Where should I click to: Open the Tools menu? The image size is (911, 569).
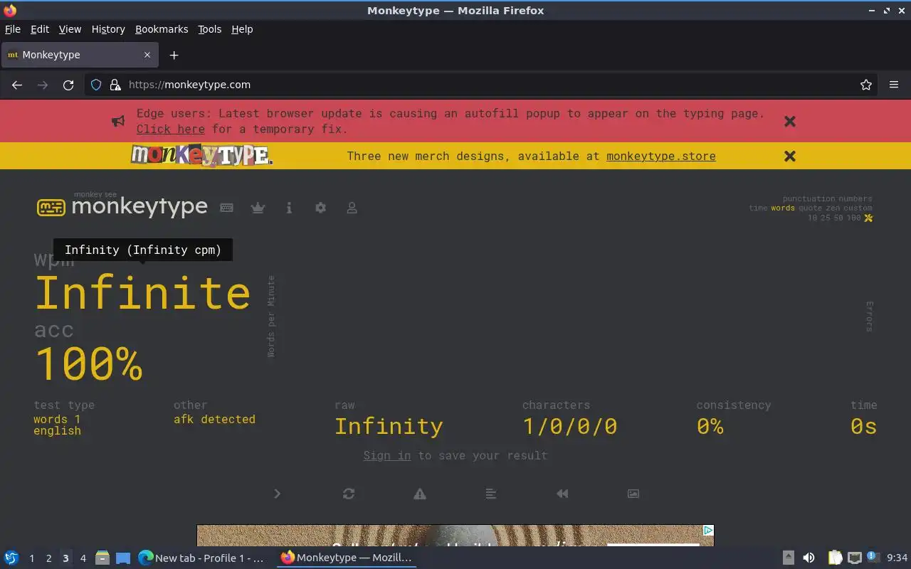[x=210, y=29]
